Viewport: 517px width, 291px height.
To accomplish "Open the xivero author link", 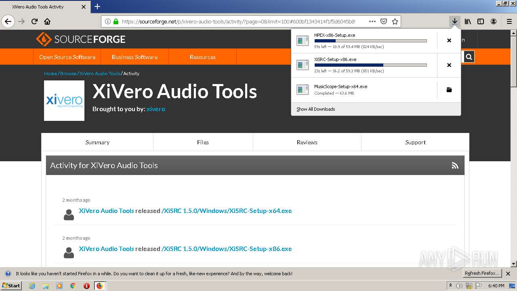I will 156,109.
